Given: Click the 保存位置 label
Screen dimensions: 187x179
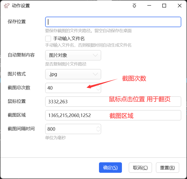Looking at the screenshot, I should click(x=17, y=22).
